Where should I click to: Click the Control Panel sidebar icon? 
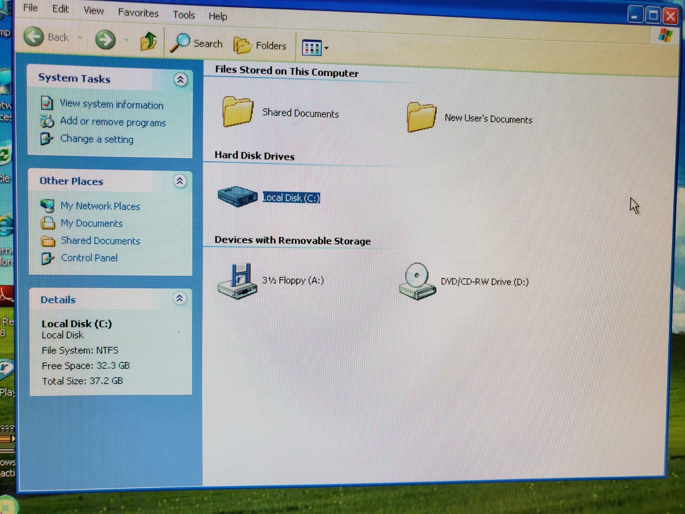(x=48, y=258)
